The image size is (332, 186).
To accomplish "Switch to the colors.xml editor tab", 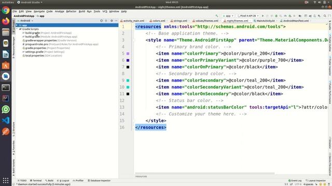I will 157,21.
